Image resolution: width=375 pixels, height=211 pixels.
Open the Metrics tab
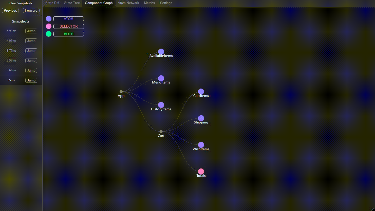(x=149, y=3)
